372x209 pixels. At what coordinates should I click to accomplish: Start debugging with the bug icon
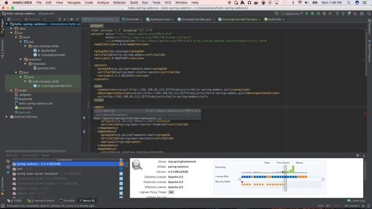[313, 14]
